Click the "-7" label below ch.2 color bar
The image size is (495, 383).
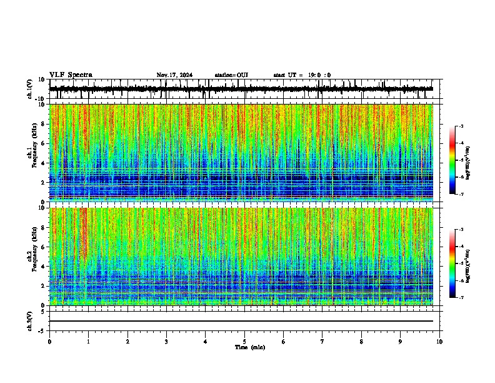[461, 297]
